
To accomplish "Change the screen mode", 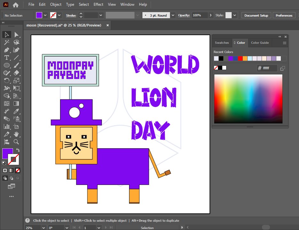I will coord(11,186).
